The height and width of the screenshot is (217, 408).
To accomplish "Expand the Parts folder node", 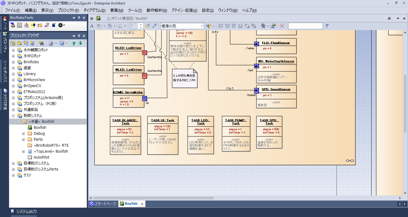I will coord(23,139).
